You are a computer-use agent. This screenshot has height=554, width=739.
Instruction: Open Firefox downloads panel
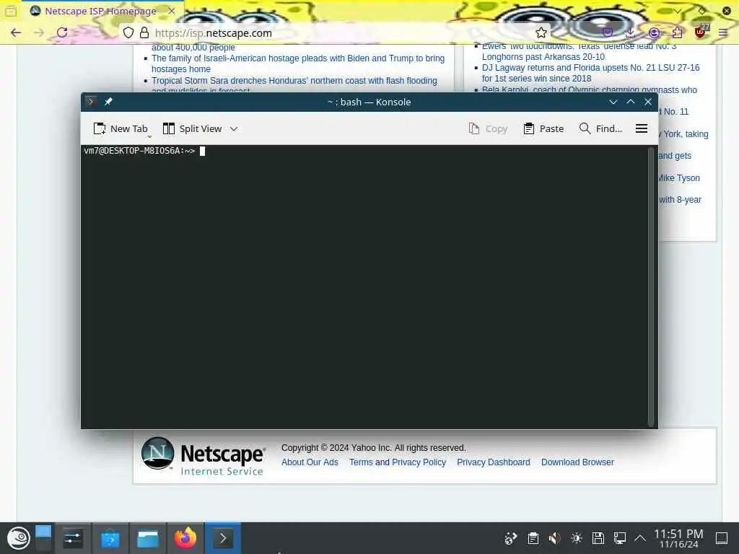pos(631,32)
